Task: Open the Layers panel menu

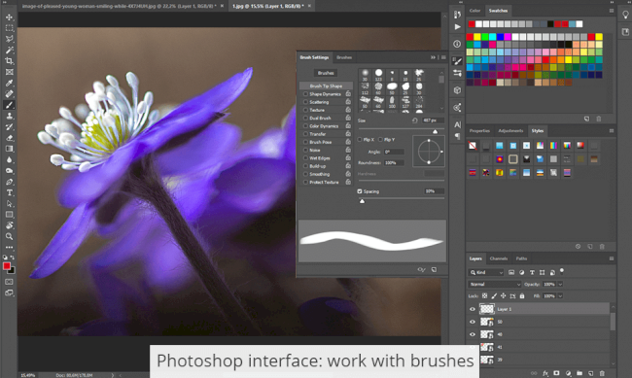Action: click(612, 258)
